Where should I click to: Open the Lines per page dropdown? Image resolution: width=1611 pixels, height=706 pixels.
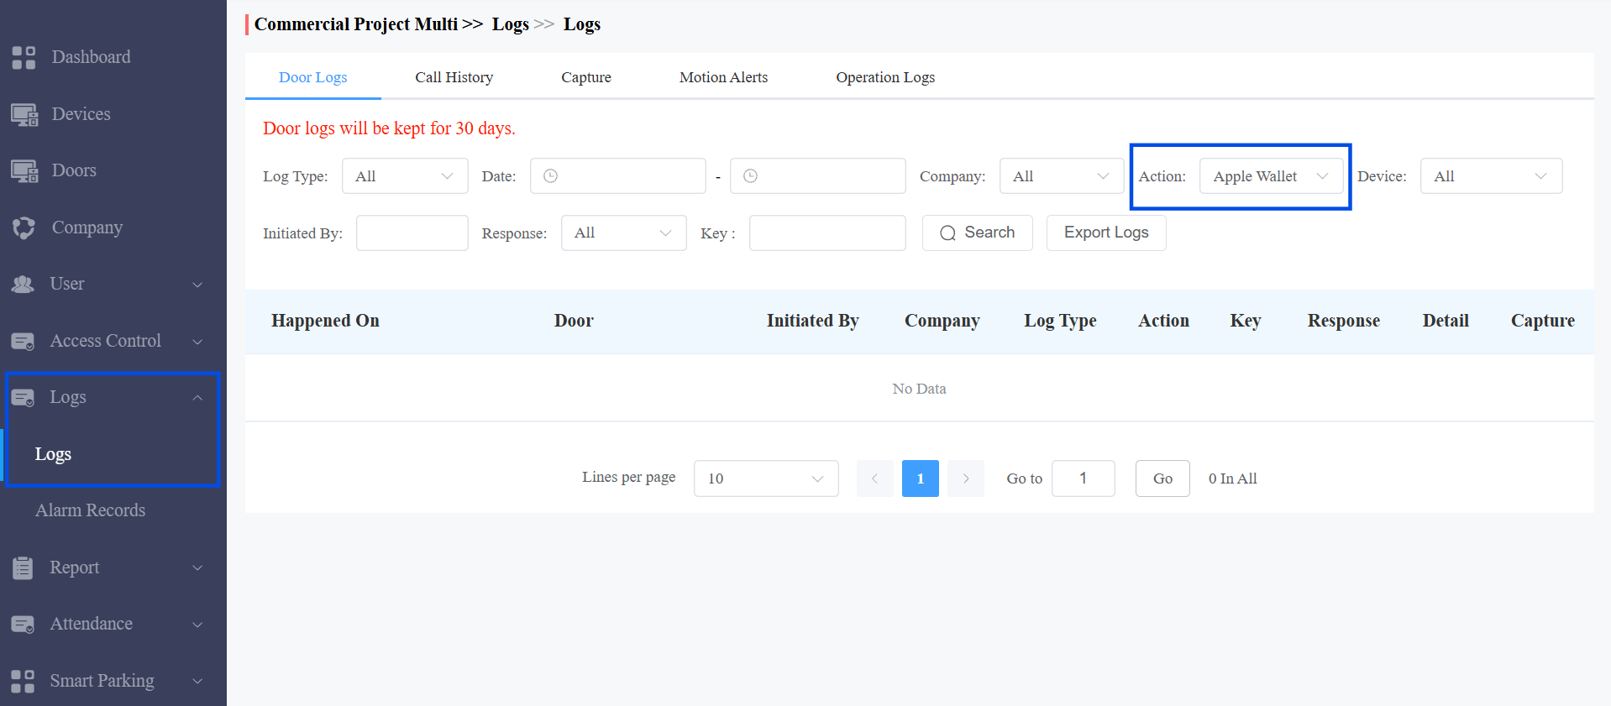coord(766,479)
